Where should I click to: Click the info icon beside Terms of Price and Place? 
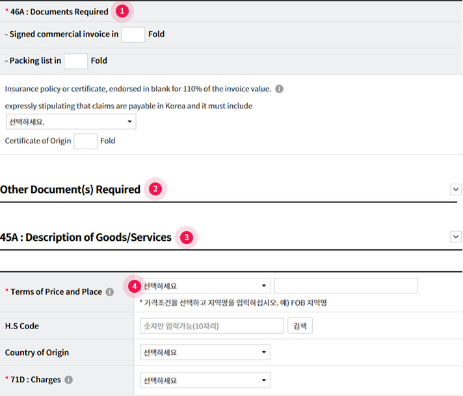tap(110, 292)
